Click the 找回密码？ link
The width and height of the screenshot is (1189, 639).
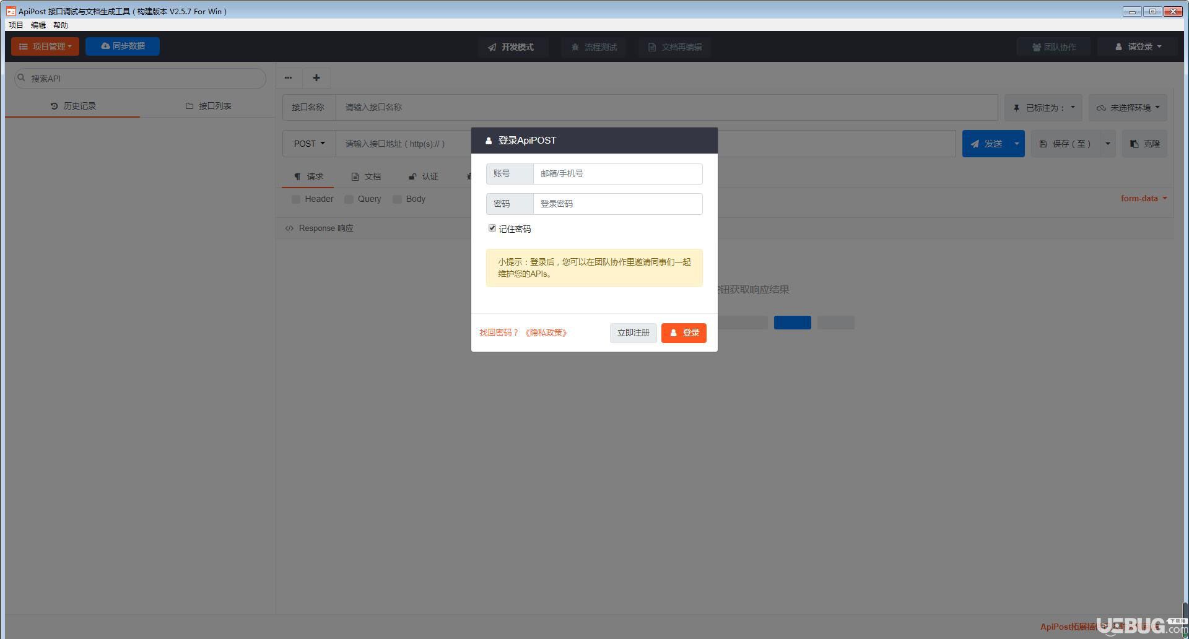click(499, 333)
